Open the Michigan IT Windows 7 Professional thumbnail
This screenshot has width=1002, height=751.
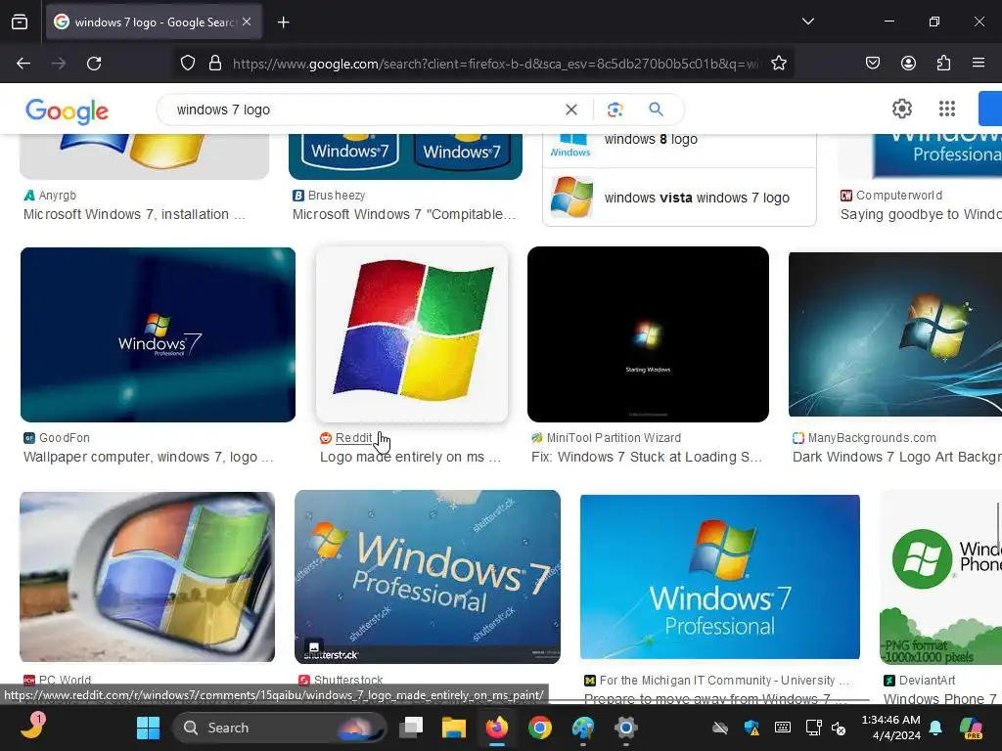pos(719,577)
